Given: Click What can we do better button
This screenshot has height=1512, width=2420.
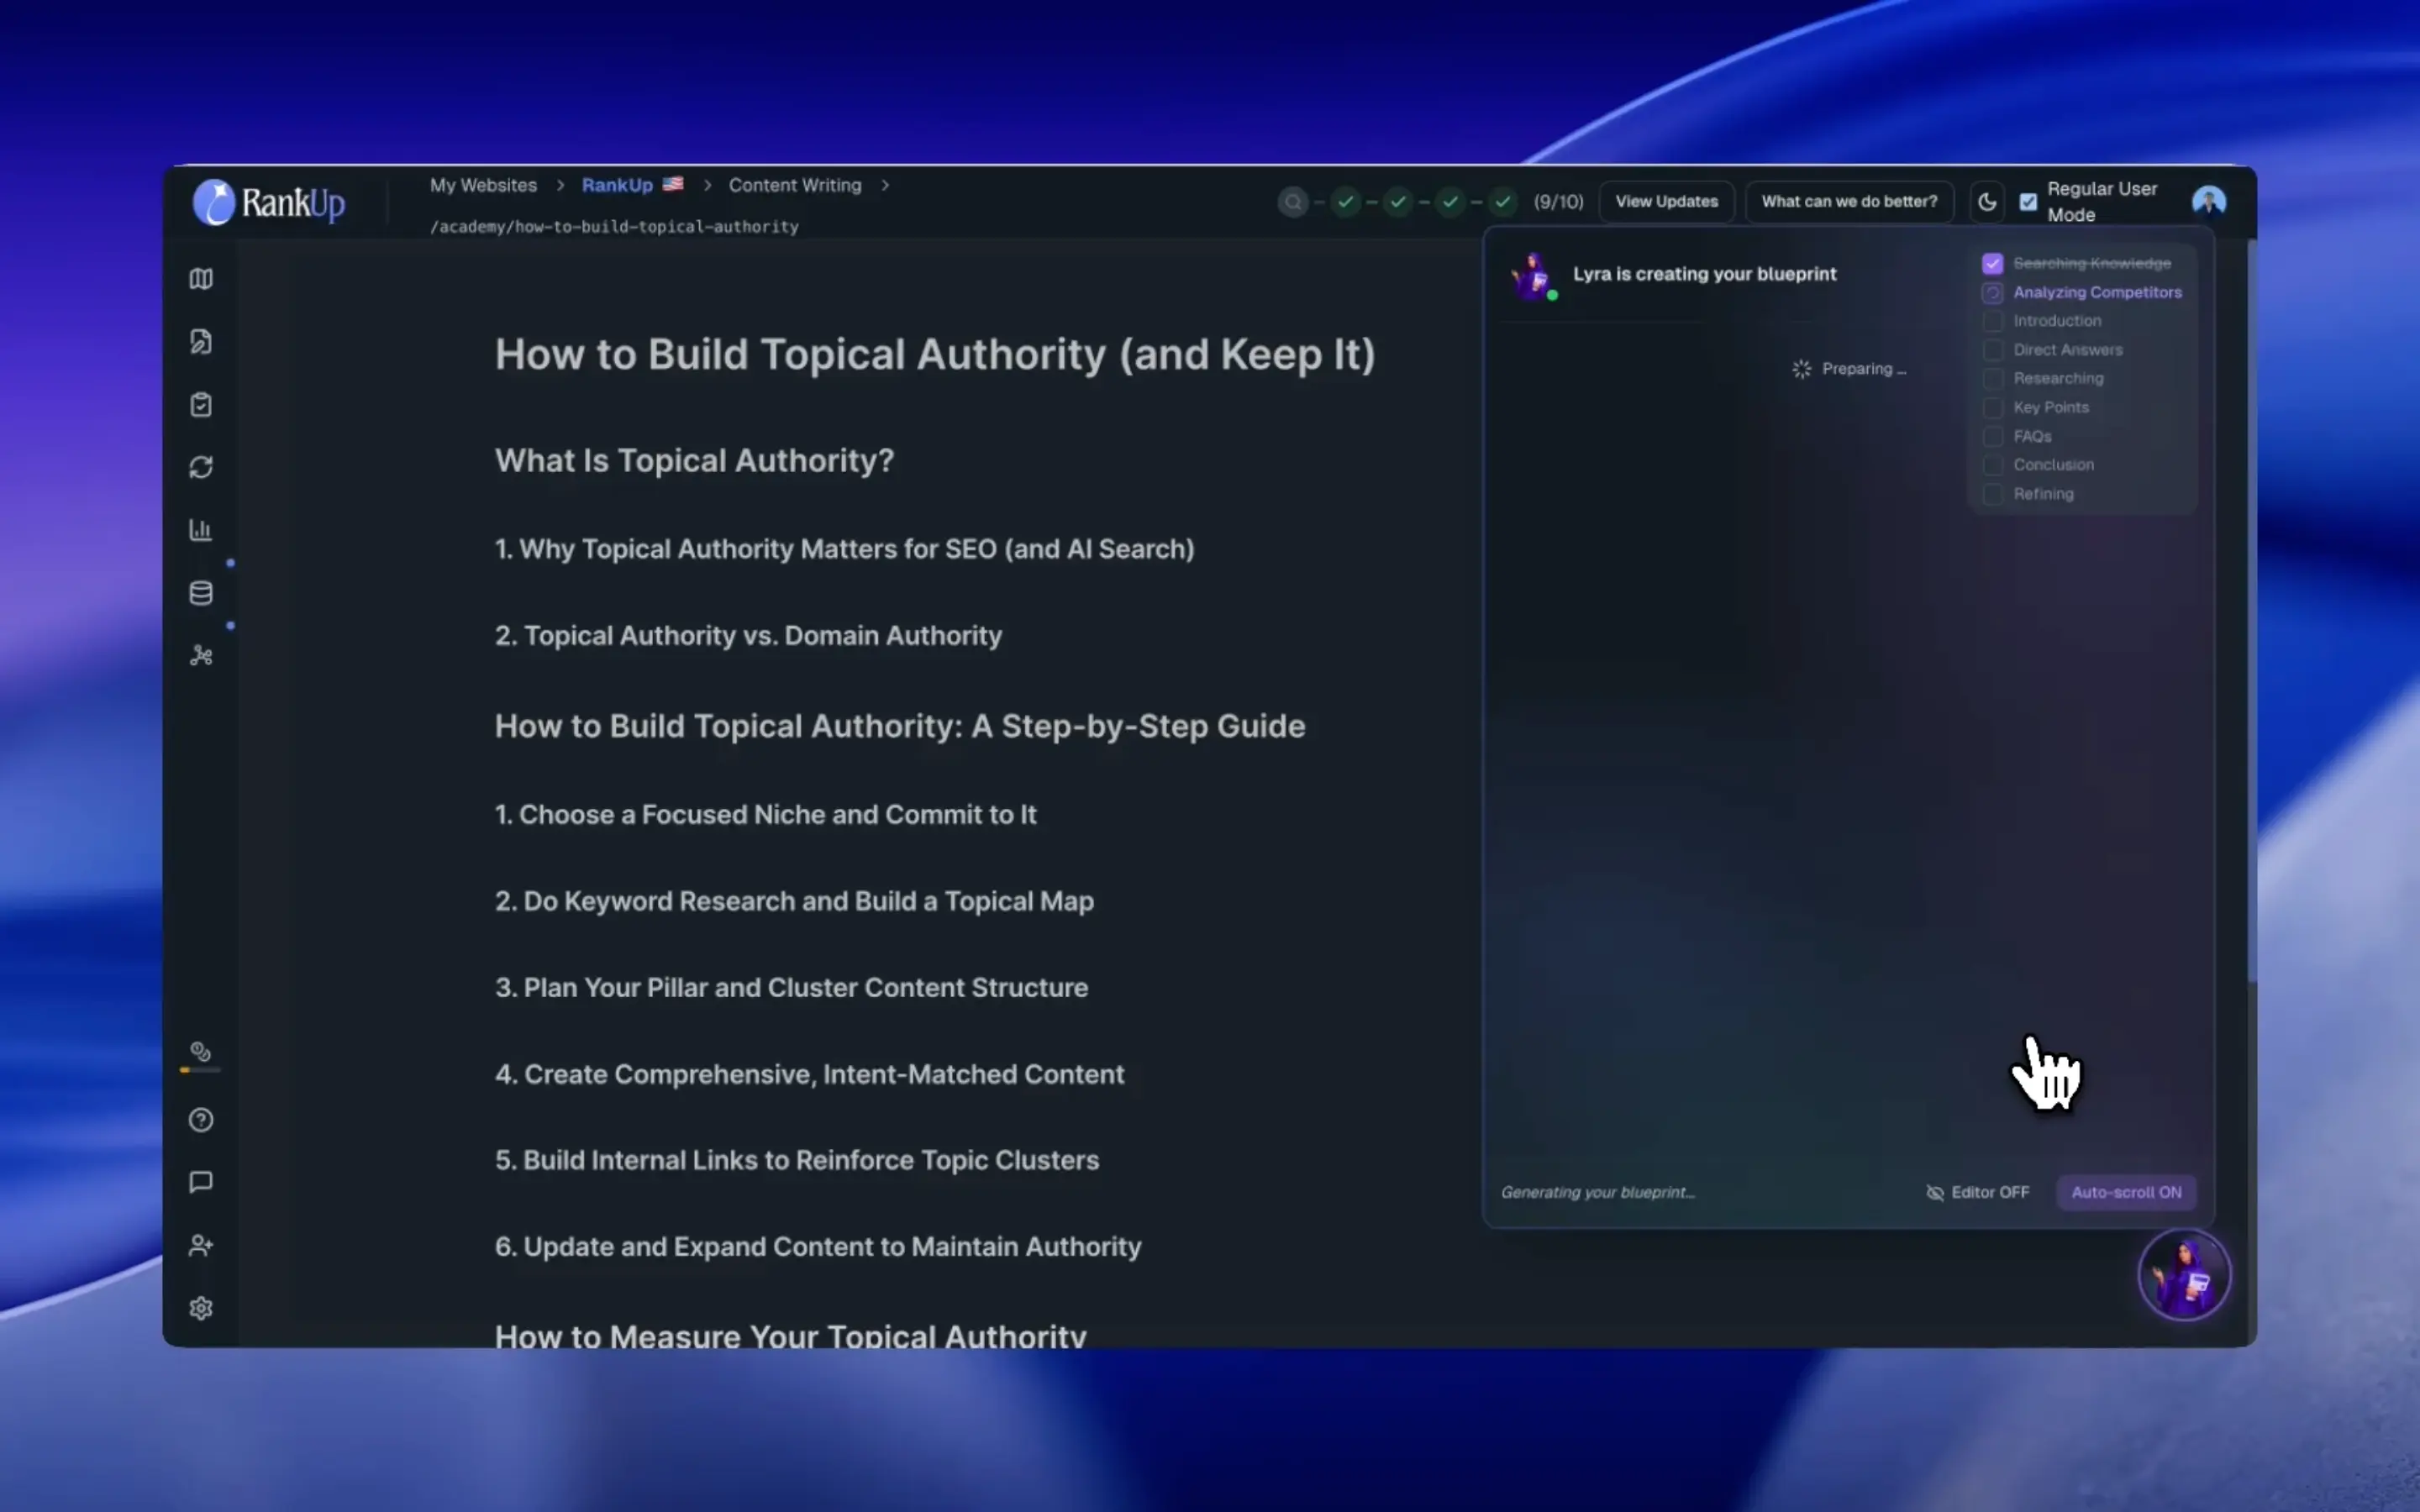Looking at the screenshot, I should click(x=1849, y=202).
